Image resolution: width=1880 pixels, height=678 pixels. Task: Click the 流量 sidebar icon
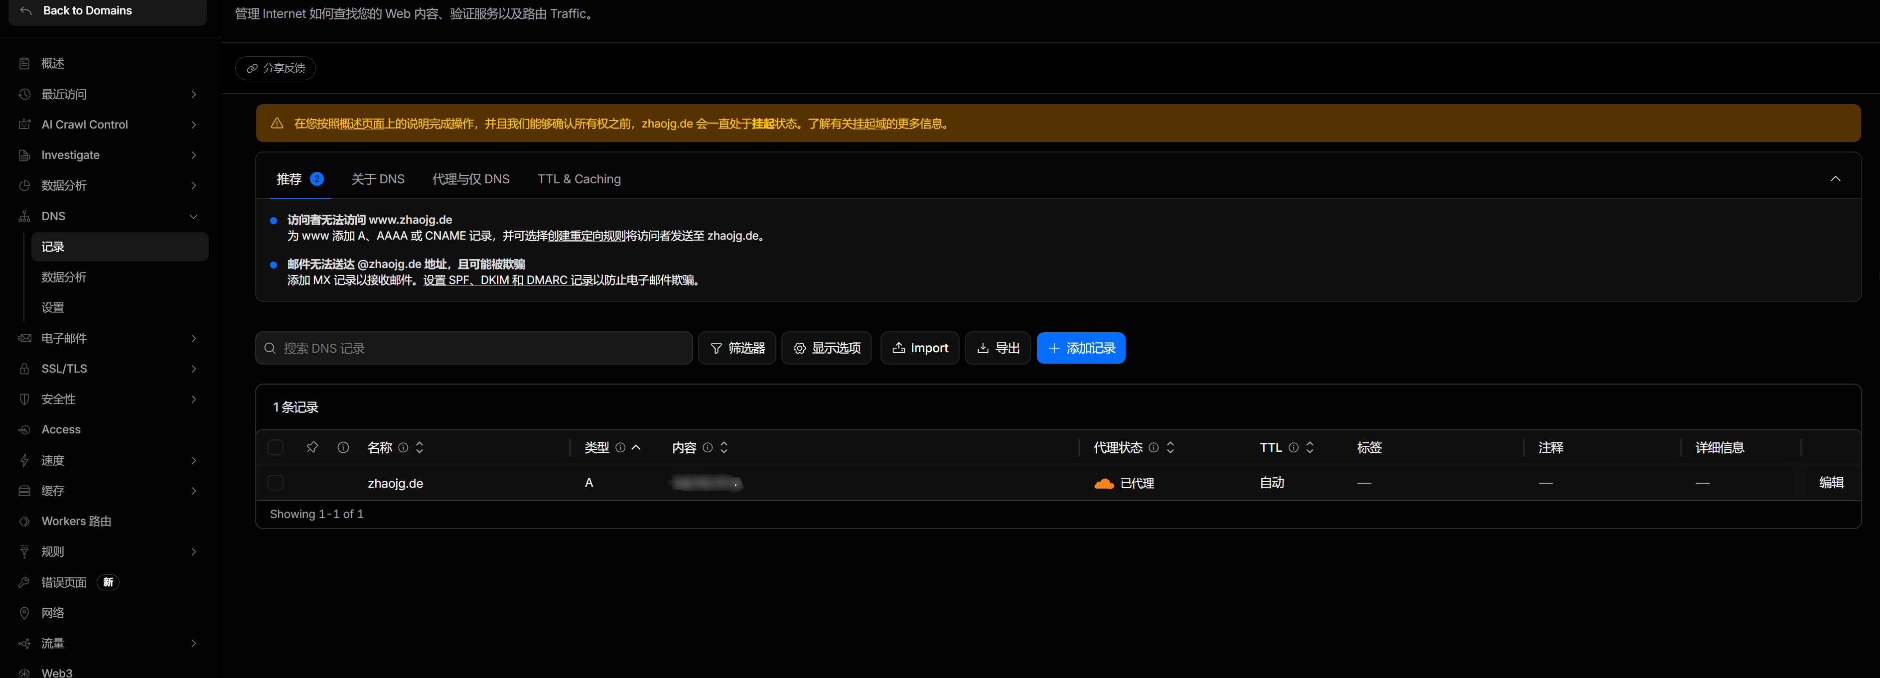point(25,644)
